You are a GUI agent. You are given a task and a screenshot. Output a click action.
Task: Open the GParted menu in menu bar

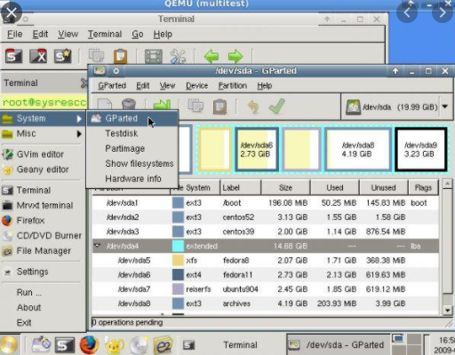click(x=112, y=86)
